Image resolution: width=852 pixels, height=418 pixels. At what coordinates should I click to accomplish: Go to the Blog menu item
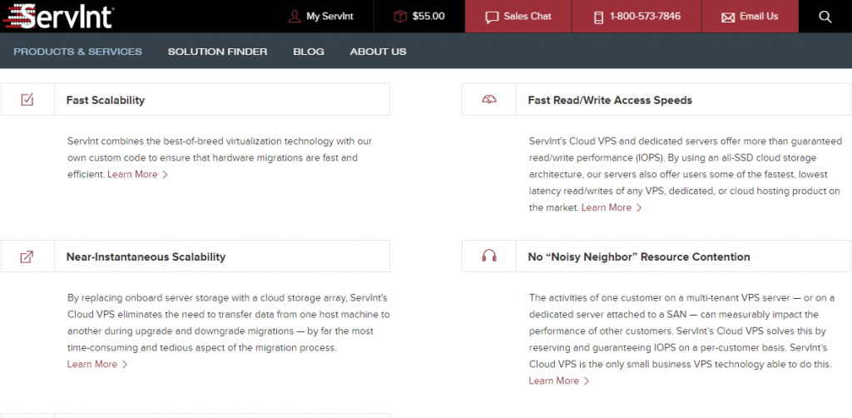click(309, 52)
